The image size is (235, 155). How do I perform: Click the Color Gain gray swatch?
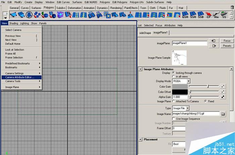pyautogui.click(x=180, y=87)
